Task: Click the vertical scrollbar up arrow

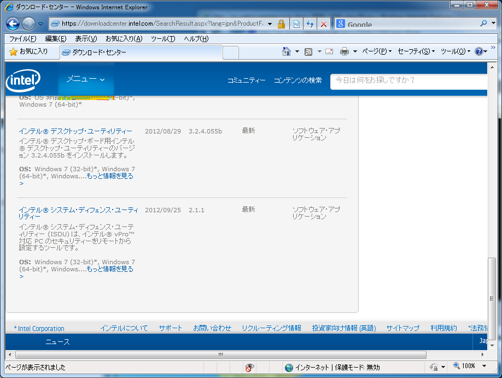Action: tap(492, 67)
